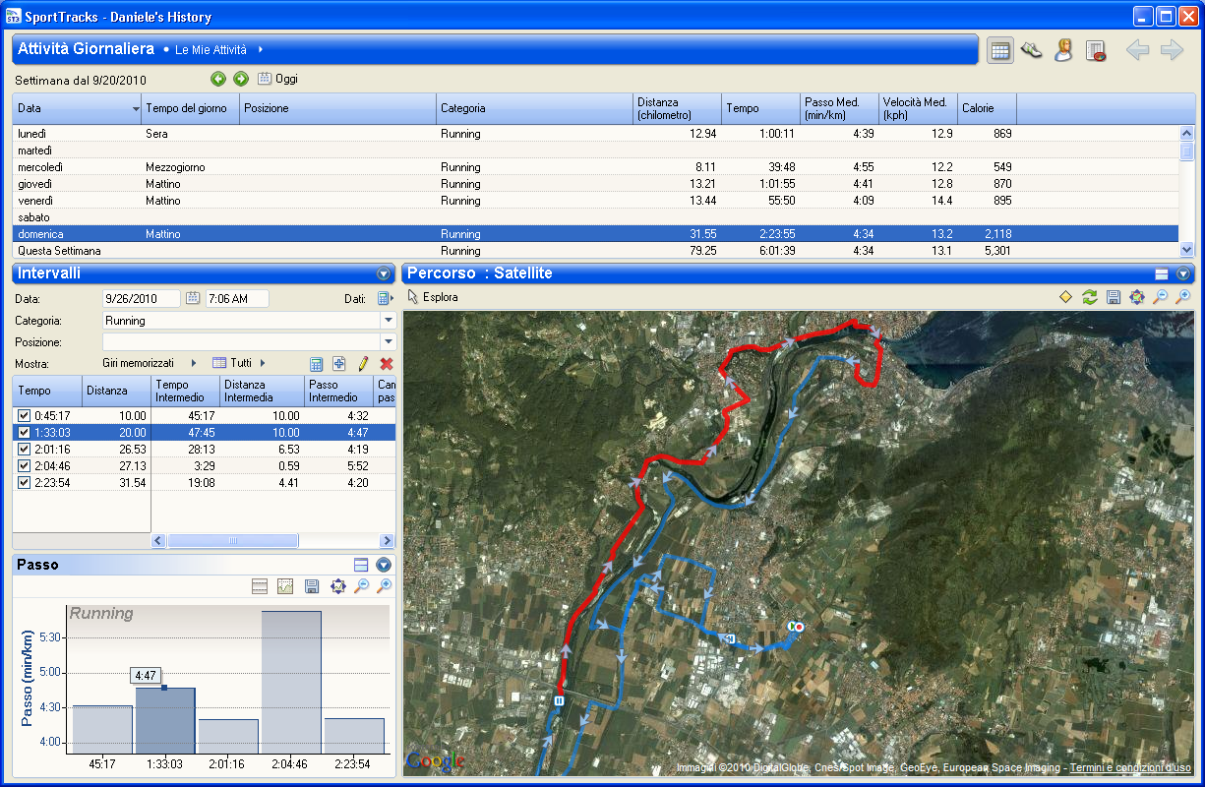This screenshot has height=787, width=1205.
Task: Open the Categoria dropdown
Action: coord(389,321)
